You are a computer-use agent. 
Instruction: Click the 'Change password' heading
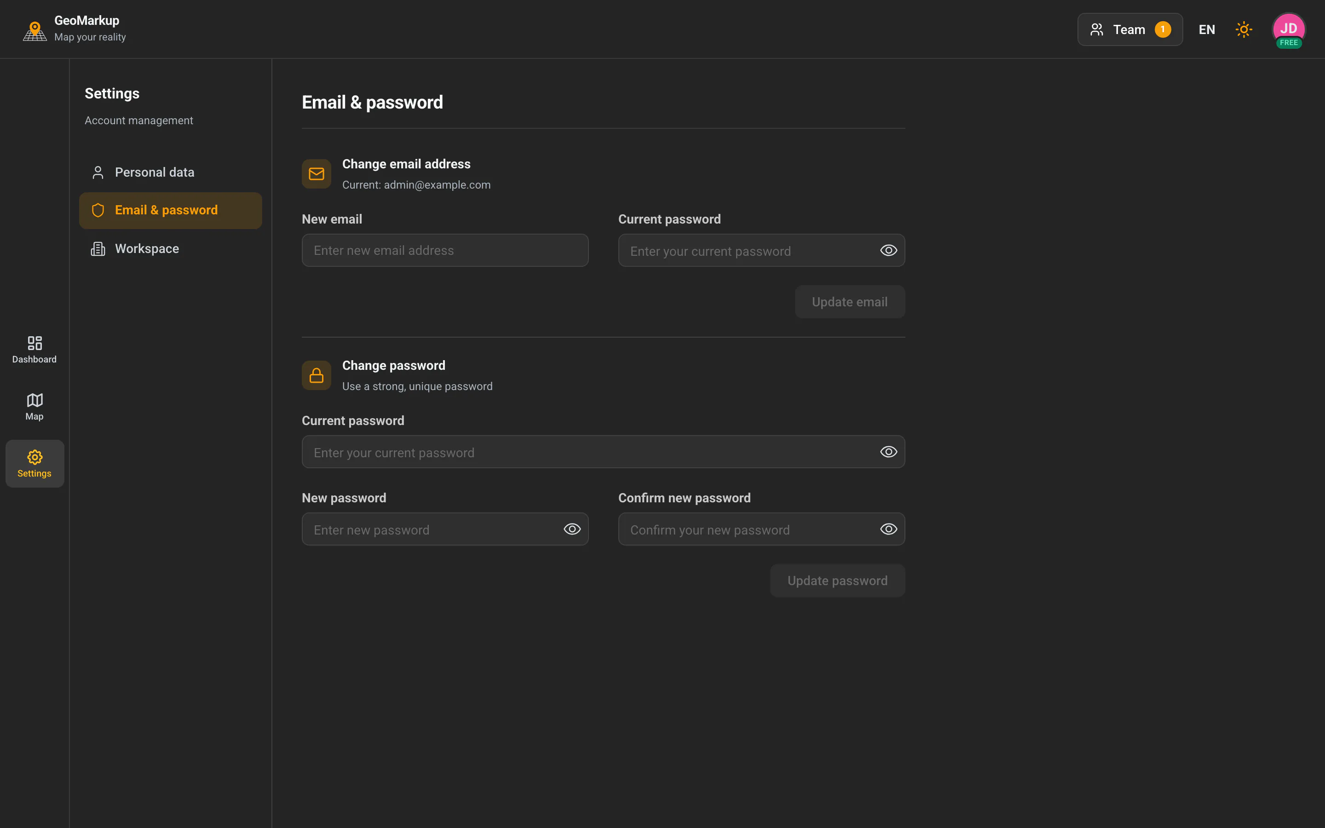(x=394, y=366)
